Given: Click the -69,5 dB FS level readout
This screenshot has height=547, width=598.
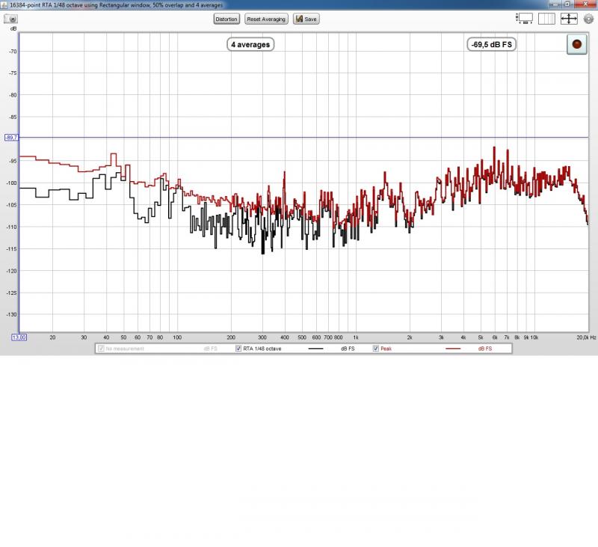Looking at the screenshot, I should (x=492, y=45).
